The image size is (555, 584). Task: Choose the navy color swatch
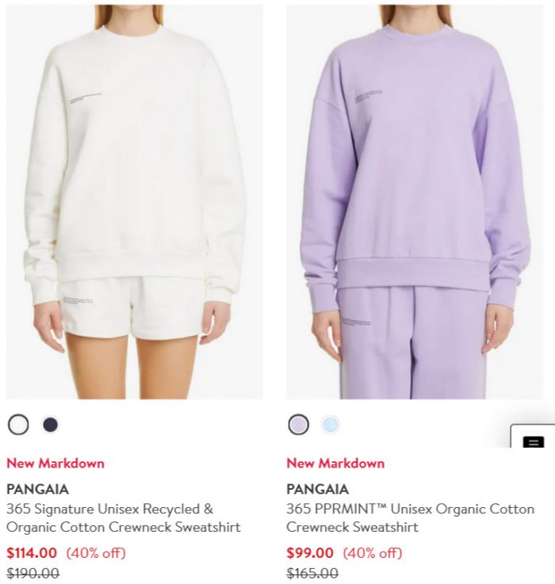[51, 425]
